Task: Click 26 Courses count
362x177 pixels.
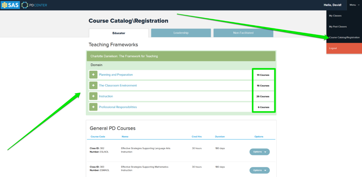Action: tap(263, 96)
